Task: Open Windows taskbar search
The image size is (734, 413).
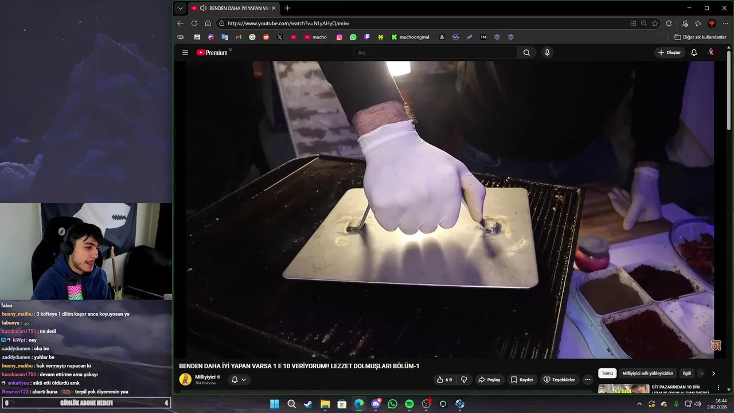Action: click(x=291, y=404)
